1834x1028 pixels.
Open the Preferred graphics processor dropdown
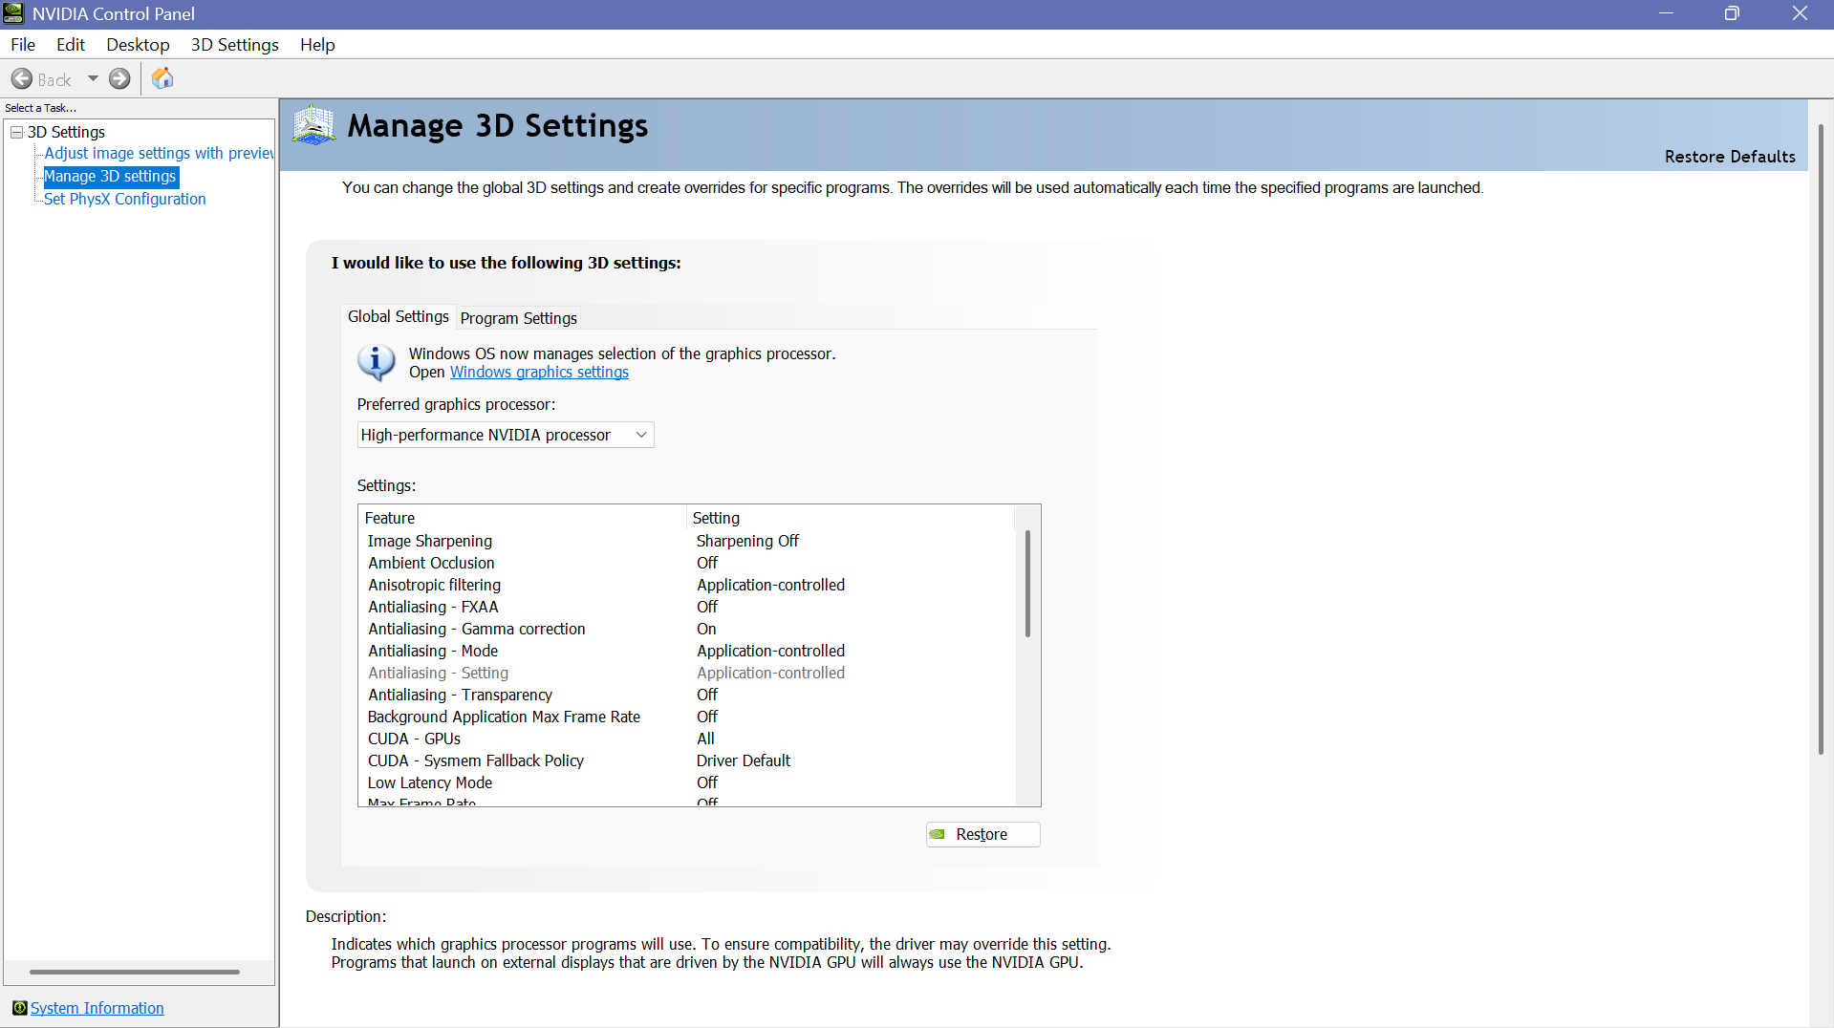point(506,435)
